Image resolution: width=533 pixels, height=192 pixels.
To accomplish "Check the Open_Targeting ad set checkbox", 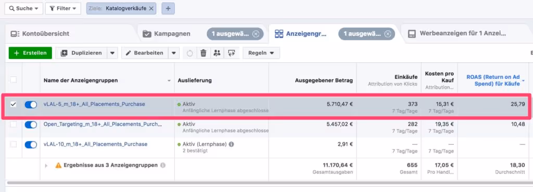I will coord(13,124).
